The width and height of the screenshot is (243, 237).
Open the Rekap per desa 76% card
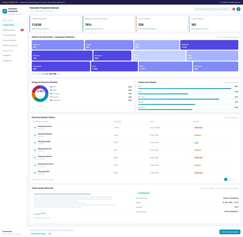109,24
